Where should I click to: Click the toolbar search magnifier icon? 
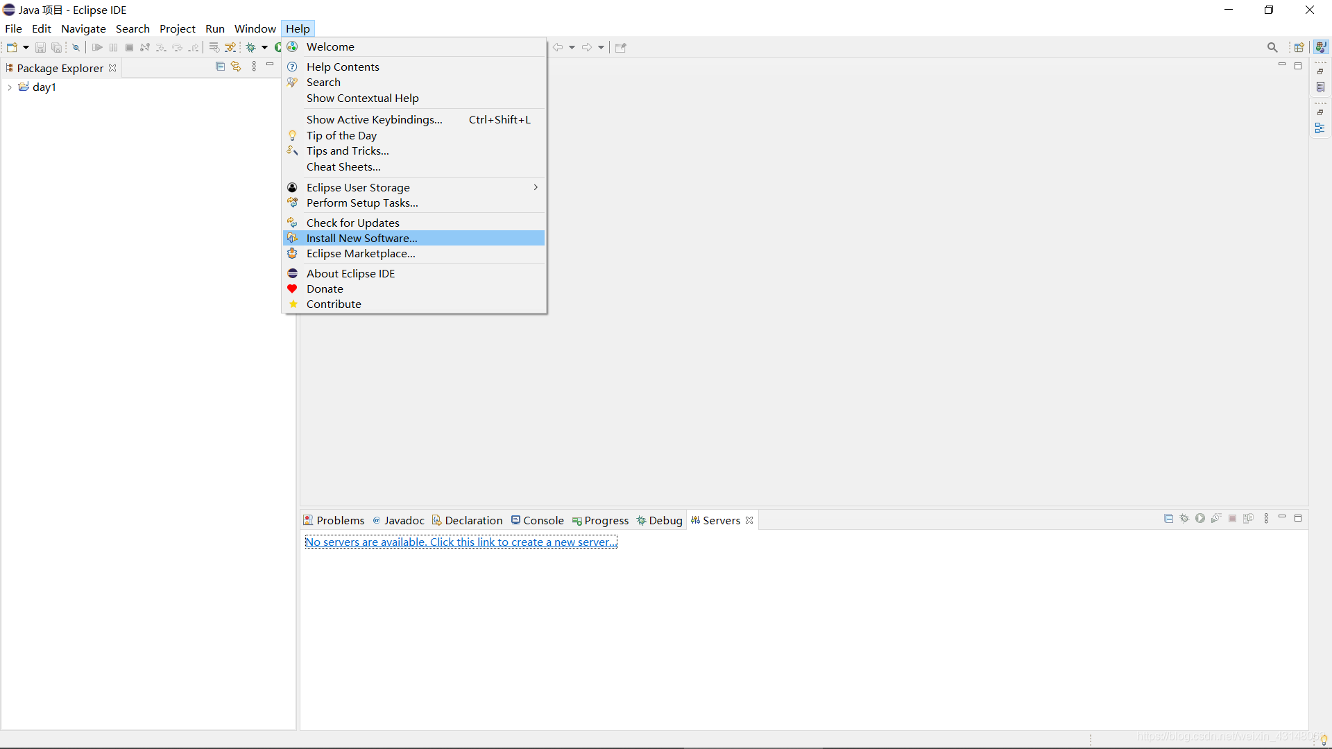(x=1272, y=47)
